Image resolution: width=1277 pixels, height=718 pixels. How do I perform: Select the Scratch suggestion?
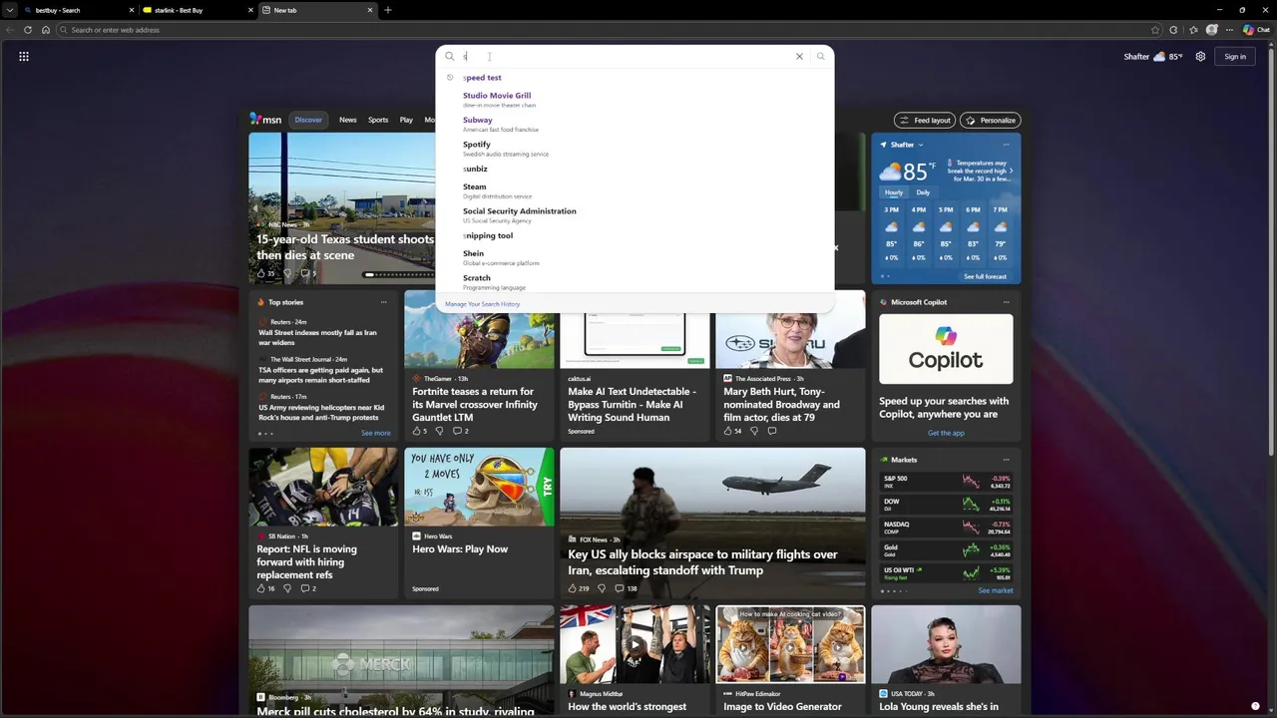coord(635,282)
